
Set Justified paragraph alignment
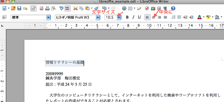(165, 17)
